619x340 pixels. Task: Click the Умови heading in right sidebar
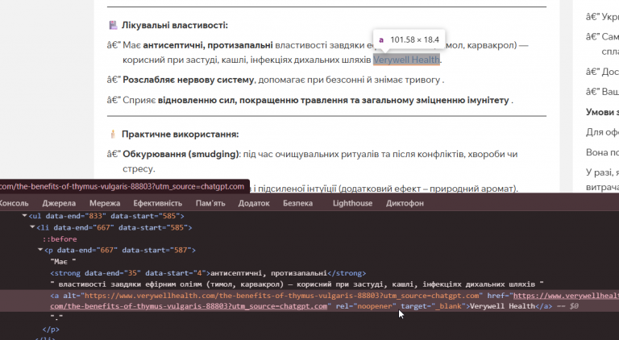[x=602, y=112]
